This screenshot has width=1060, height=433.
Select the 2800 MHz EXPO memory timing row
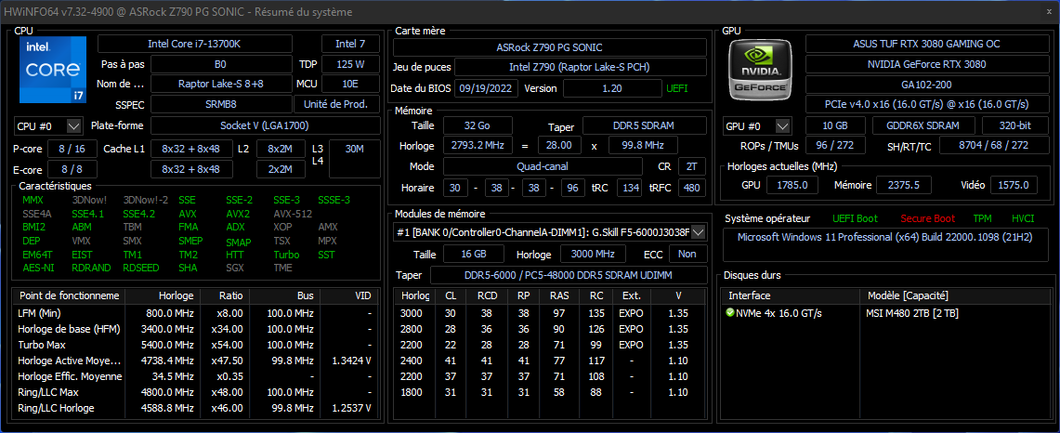tap(550, 329)
